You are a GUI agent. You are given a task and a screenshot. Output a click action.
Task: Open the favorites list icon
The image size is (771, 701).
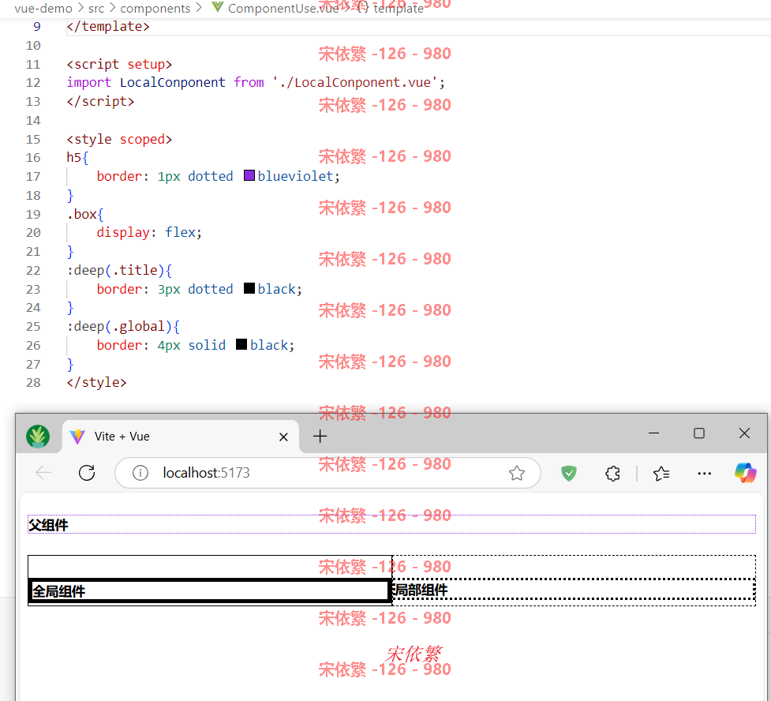click(x=661, y=473)
